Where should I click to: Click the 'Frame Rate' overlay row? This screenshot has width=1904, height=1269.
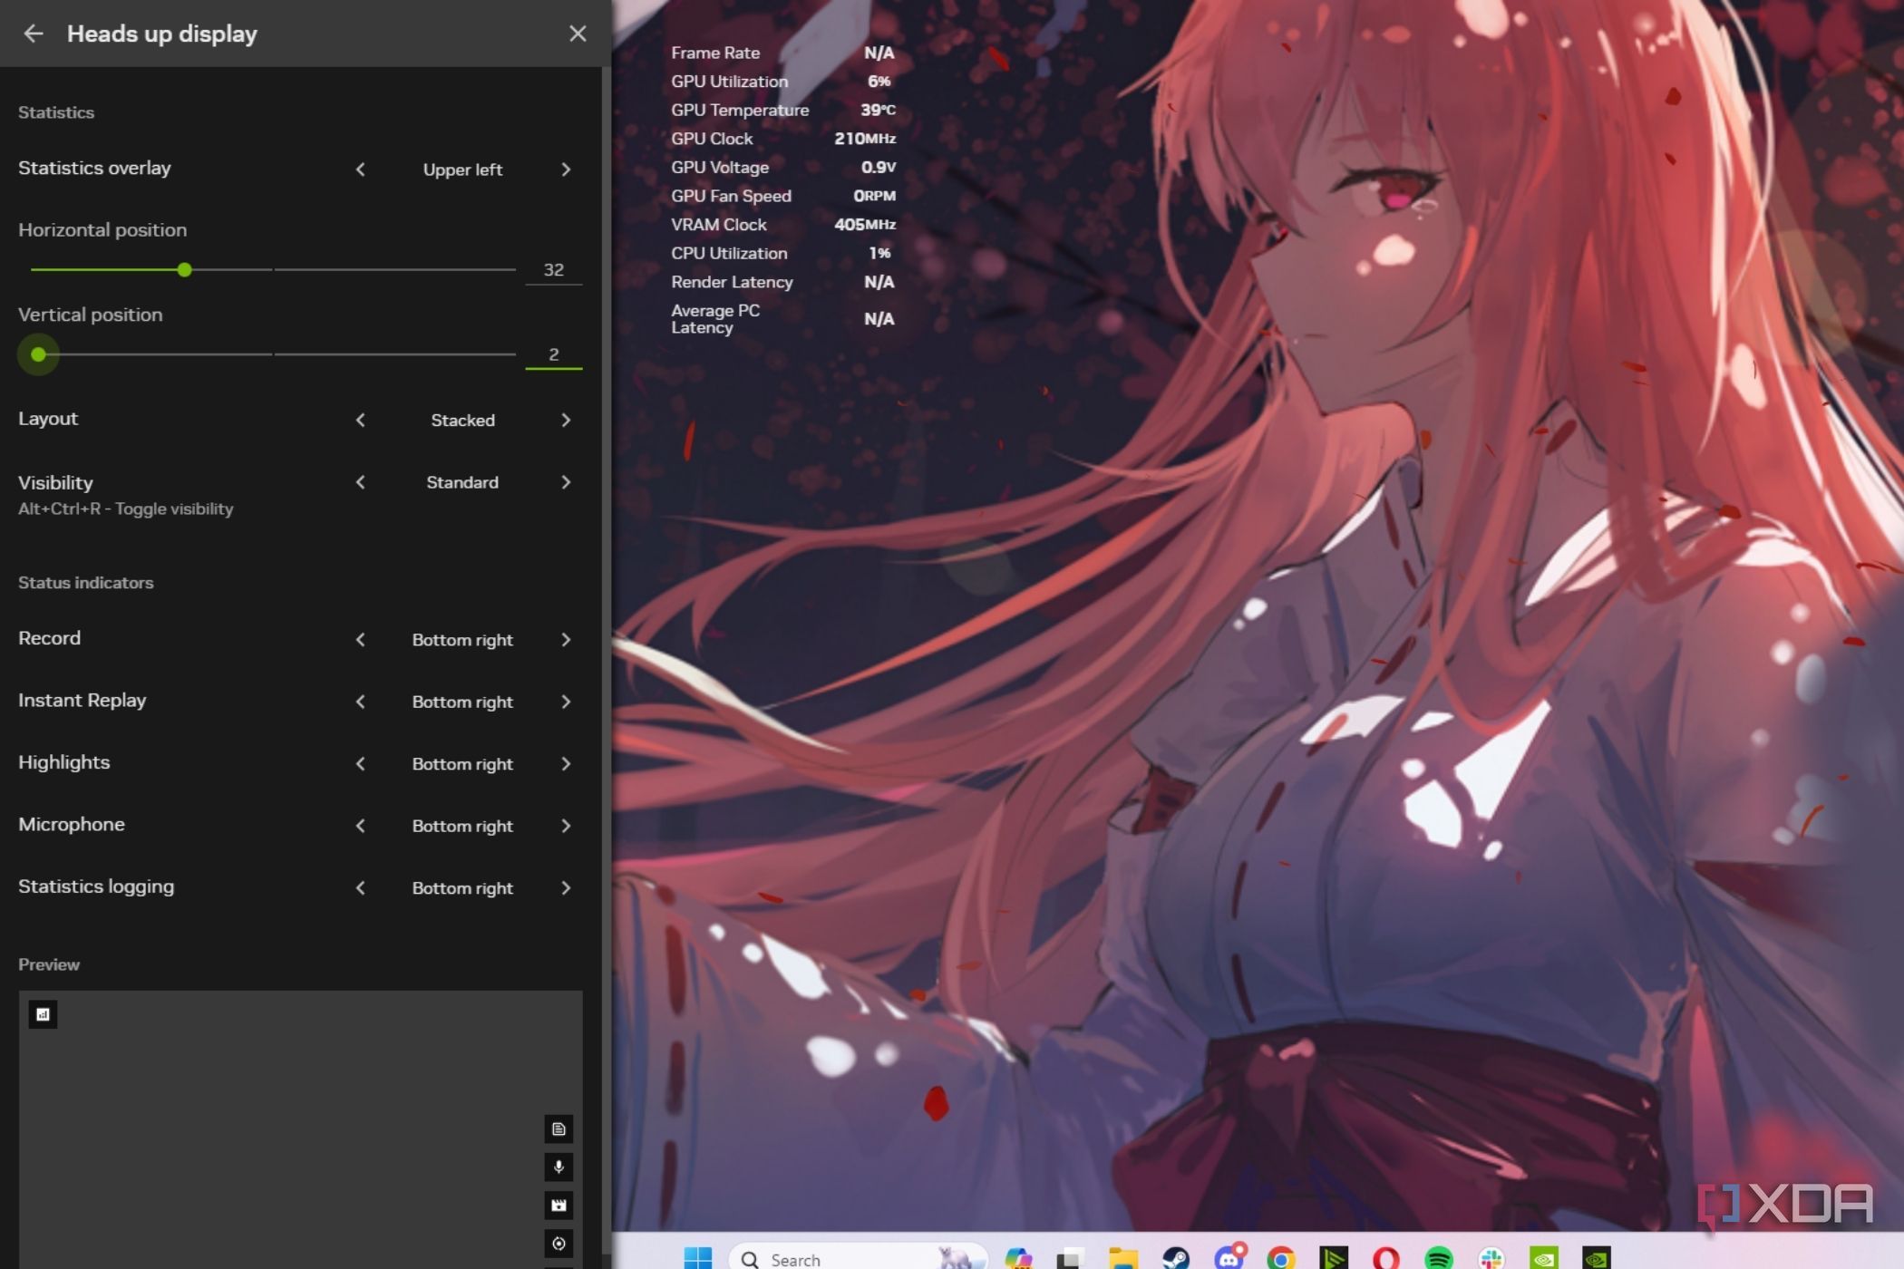[782, 53]
